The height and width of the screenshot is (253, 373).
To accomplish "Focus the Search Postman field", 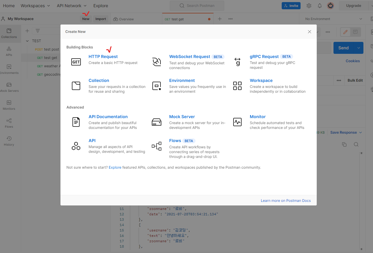I will 197,6.
